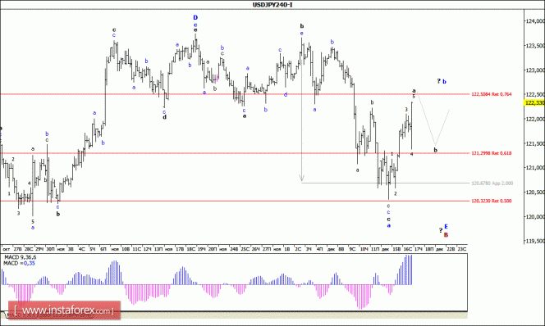Select the 121,2998 Ret 0,618 level label
Image resolution: width=545 pixels, height=326 pixels.
pos(491,153)
